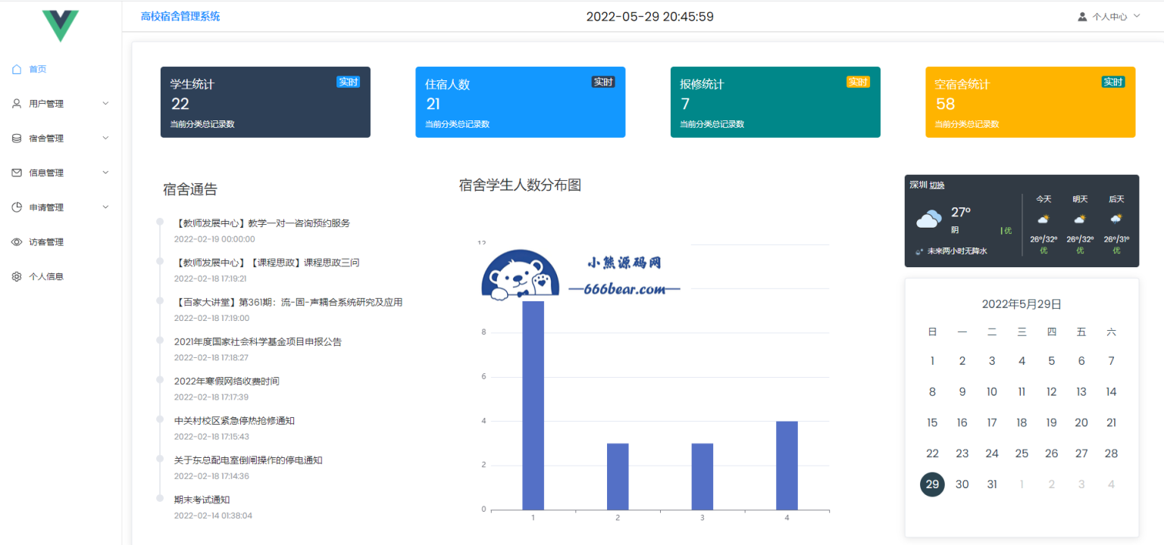Click the raindrop icon in the weather card

click(x=917, y=251)
